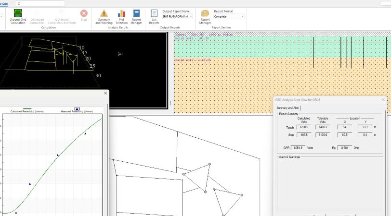Screen dimensions: 391x216
Task: Click Optimized Conductors and Rods icon
Action: (x=62, y=16)
